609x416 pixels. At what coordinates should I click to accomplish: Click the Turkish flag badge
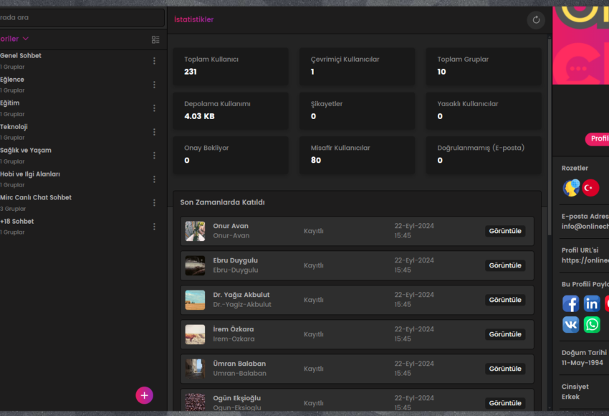pyautogui.click(x=590, y=188)
